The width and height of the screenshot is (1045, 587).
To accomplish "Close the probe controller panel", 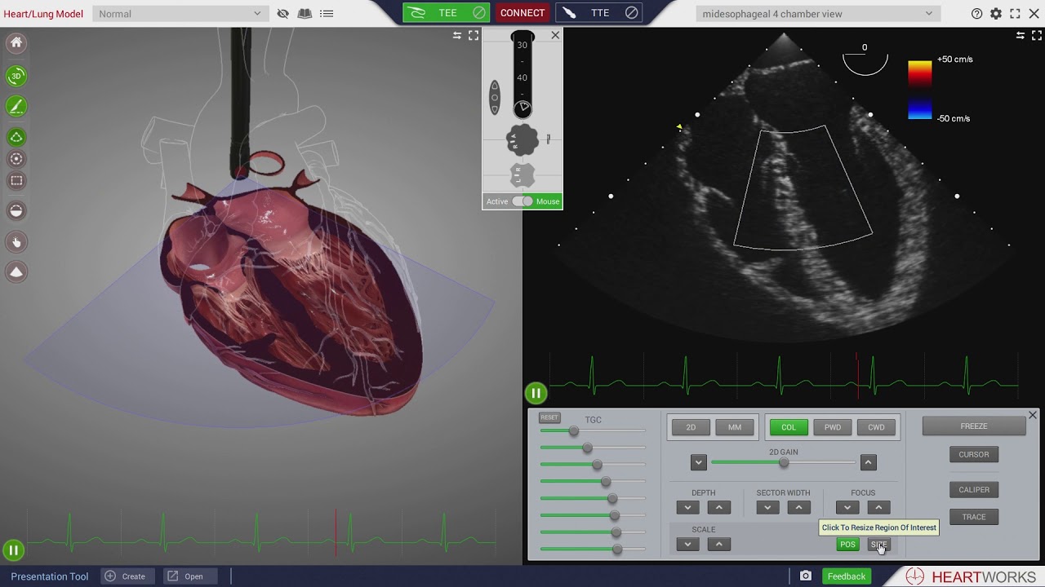I will coord(556,35).
